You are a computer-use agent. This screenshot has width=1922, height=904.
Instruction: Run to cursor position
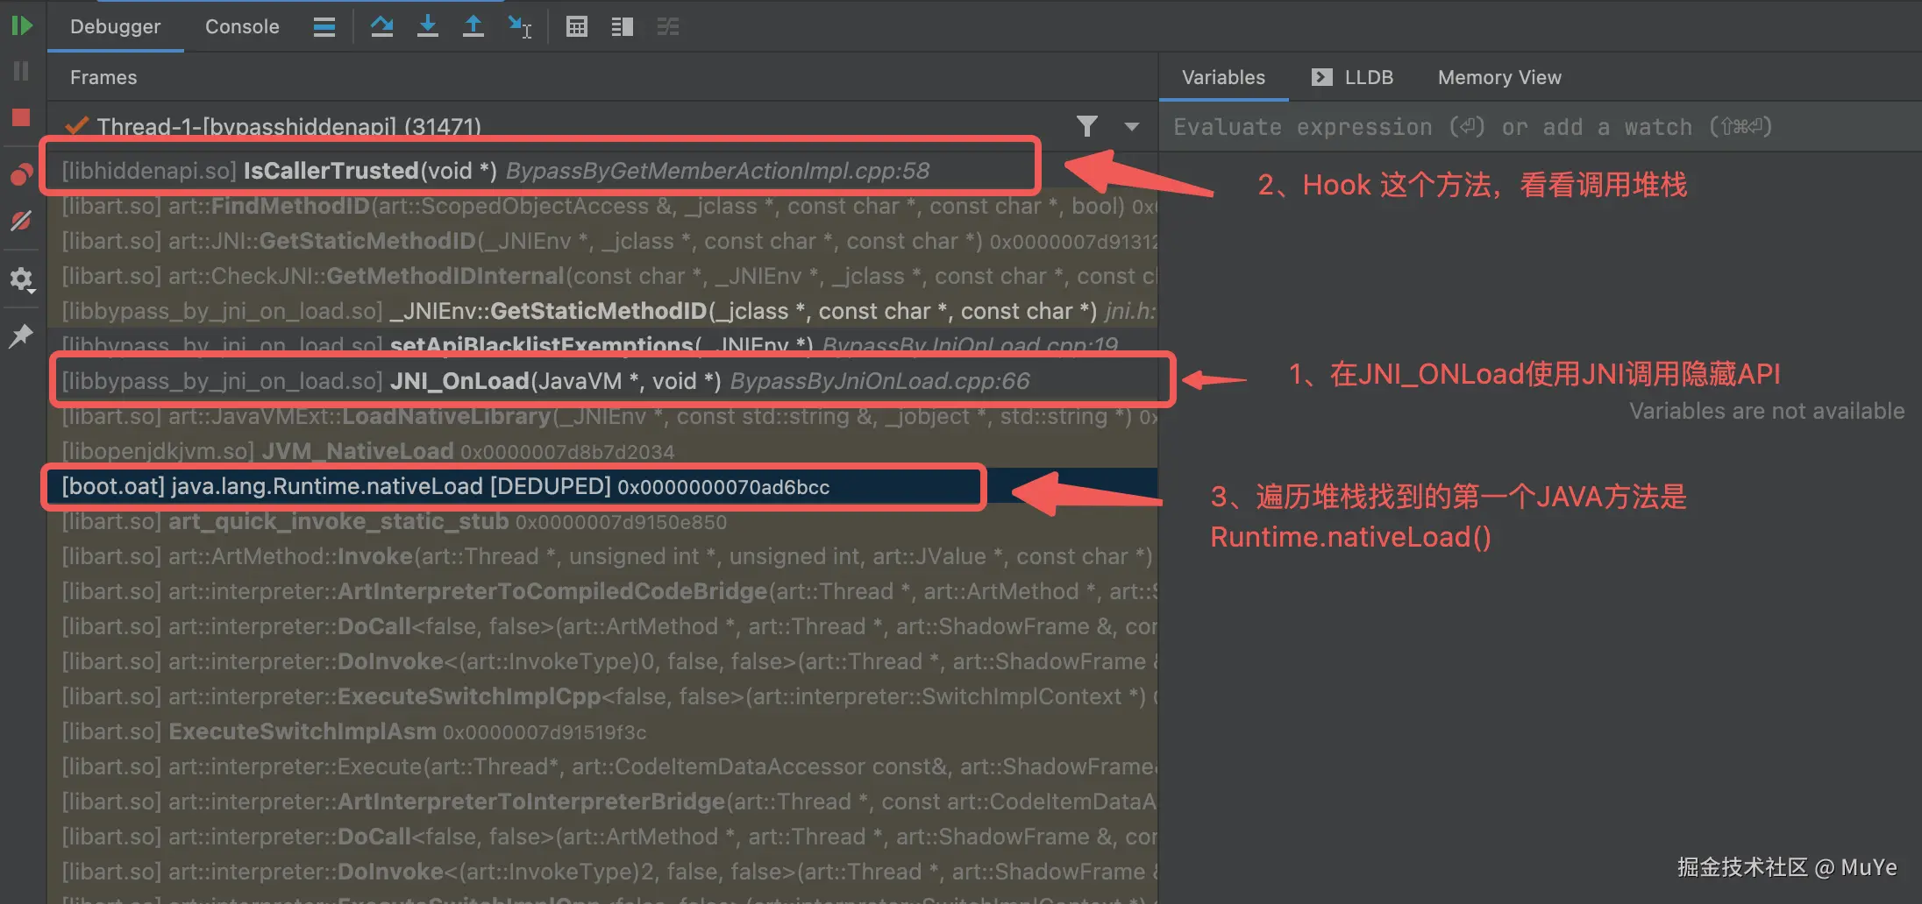521,27
